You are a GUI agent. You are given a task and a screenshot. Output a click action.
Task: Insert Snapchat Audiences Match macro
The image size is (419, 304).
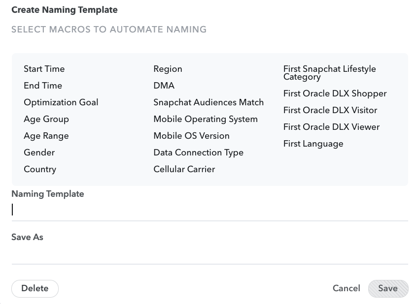pyautogui.click(x=209, y=102)
